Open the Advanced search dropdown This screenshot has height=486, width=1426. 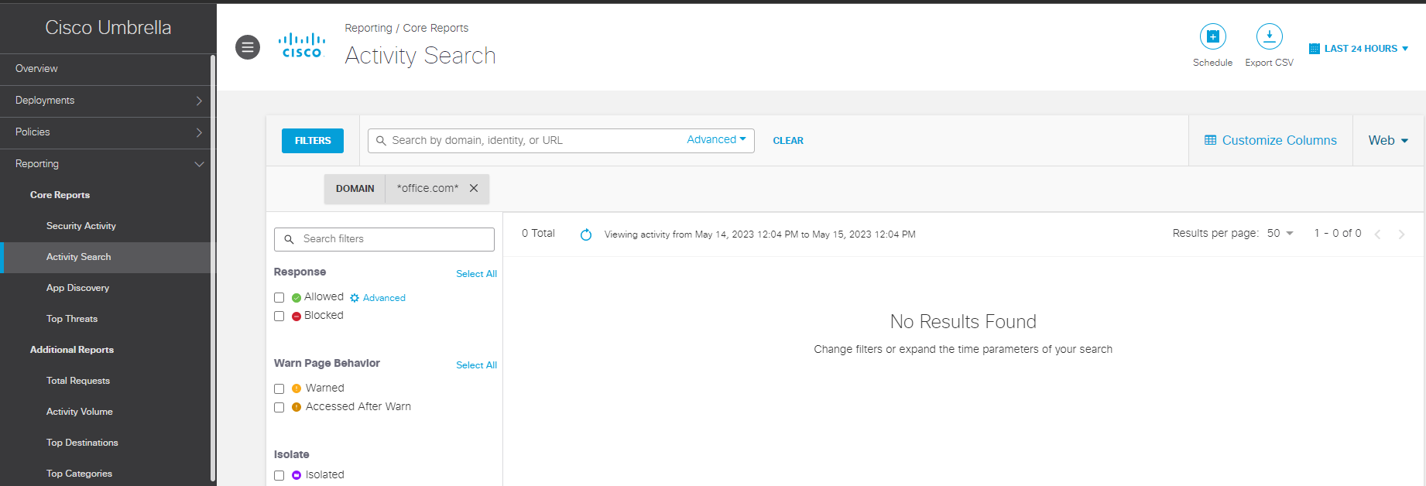click(716, 139)
